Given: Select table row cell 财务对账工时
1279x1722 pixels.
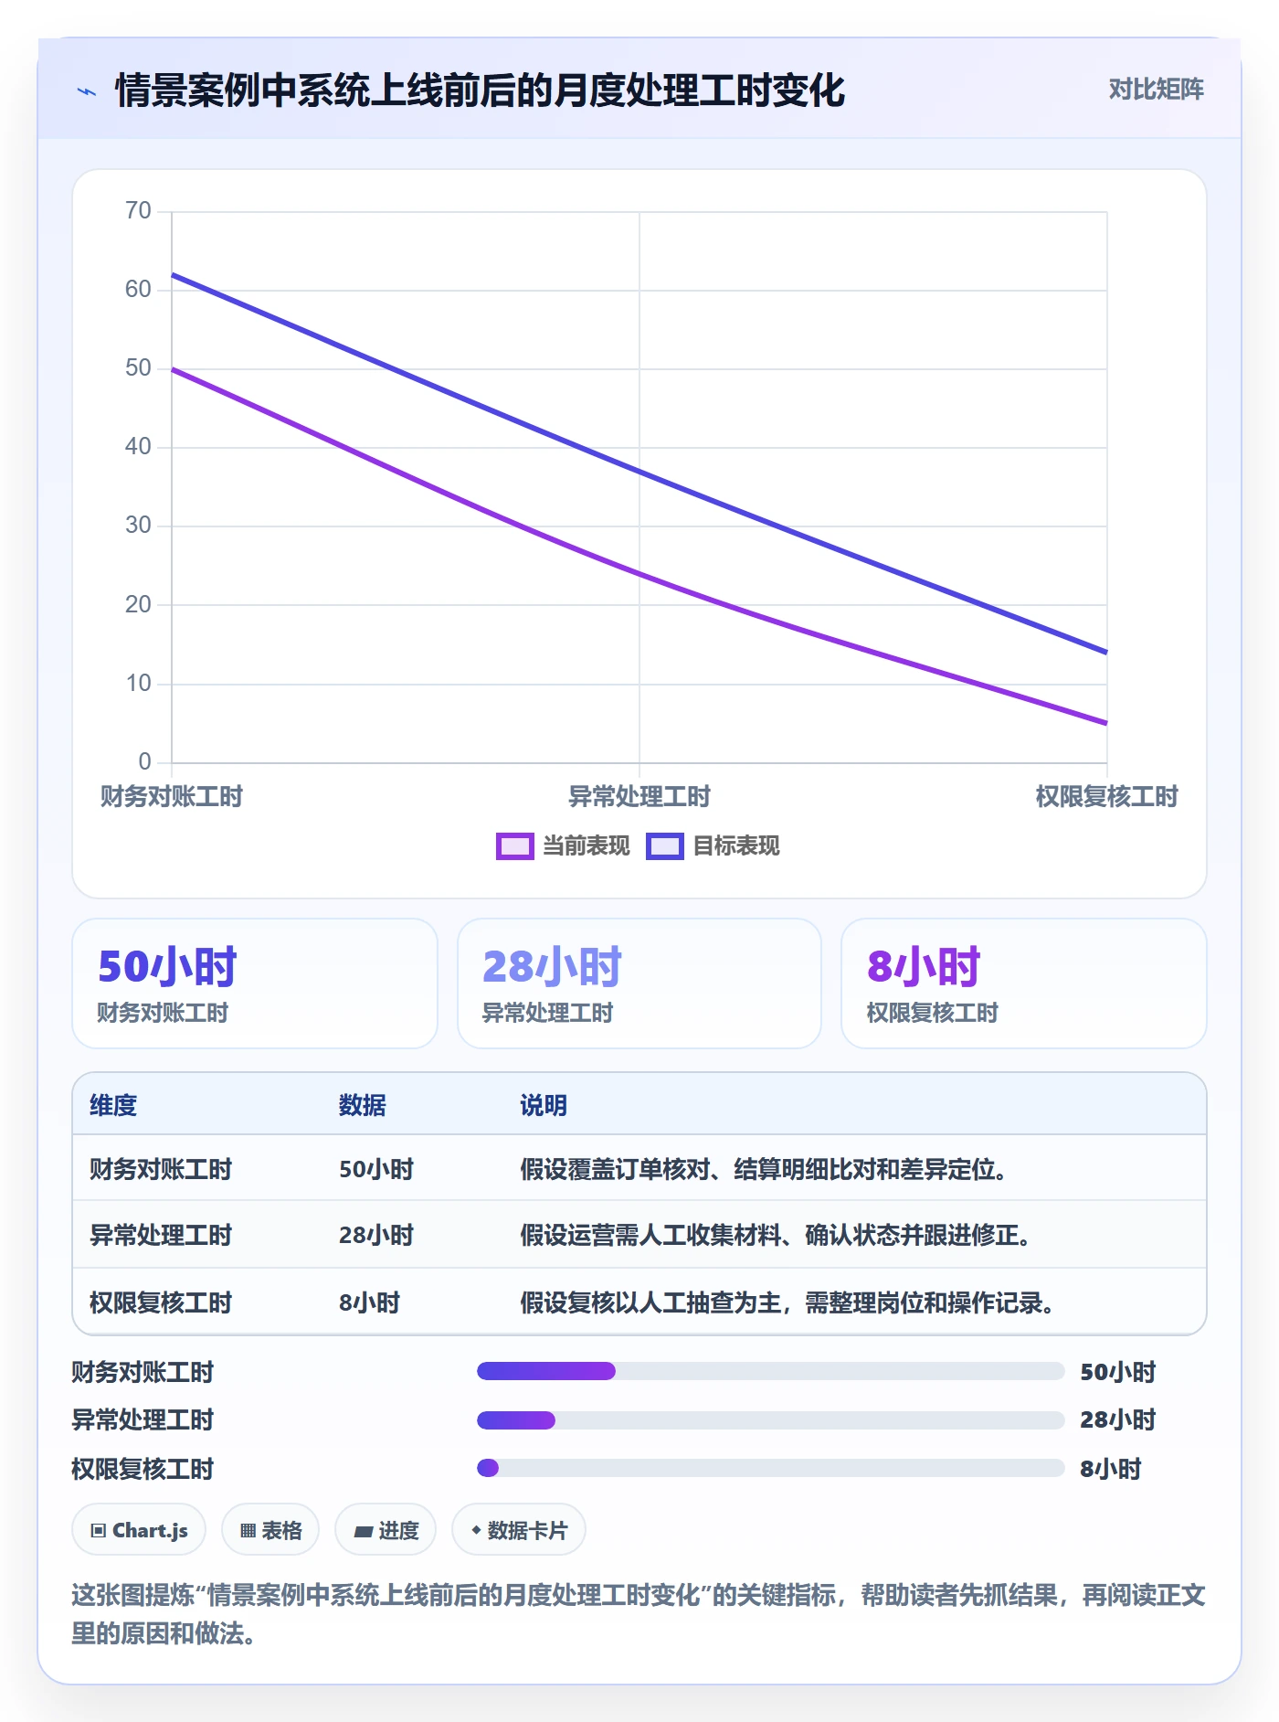Looking at the screenshot, I should click(161, 1169).
